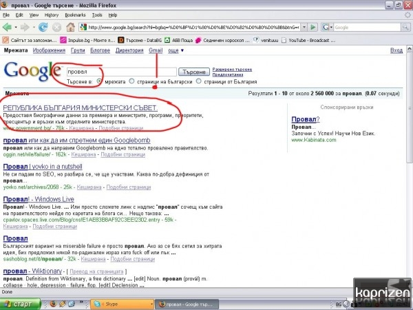Image resolution: width=413 pixels, height=310 pixels.
Task: Open the venituuu bookmark
Action: click(266, 41)
